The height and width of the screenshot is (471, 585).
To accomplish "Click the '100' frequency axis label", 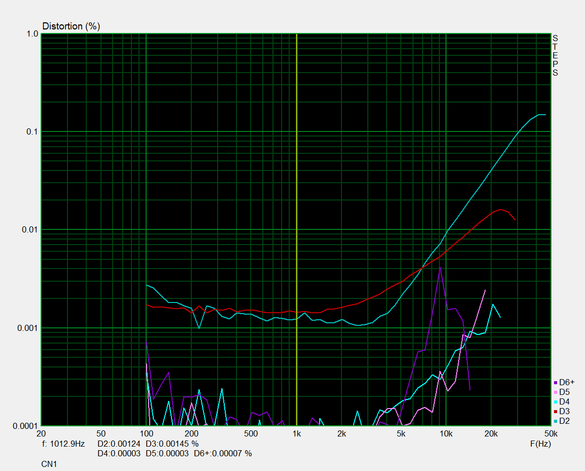I will (x=146, y=434).
